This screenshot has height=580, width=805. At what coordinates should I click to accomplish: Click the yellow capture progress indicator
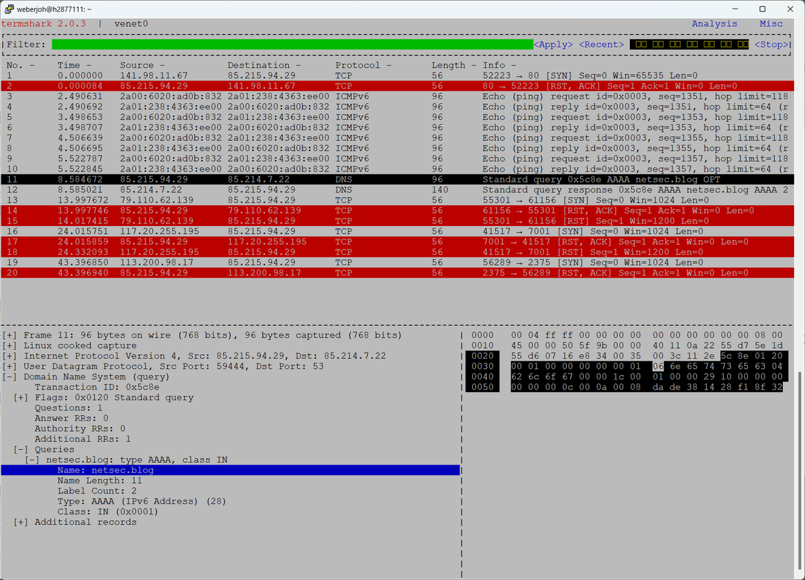pos(690,44)
